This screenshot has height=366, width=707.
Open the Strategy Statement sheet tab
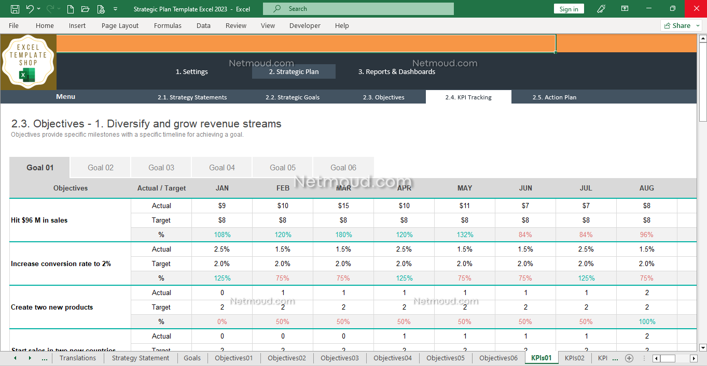tap(141, 358)
